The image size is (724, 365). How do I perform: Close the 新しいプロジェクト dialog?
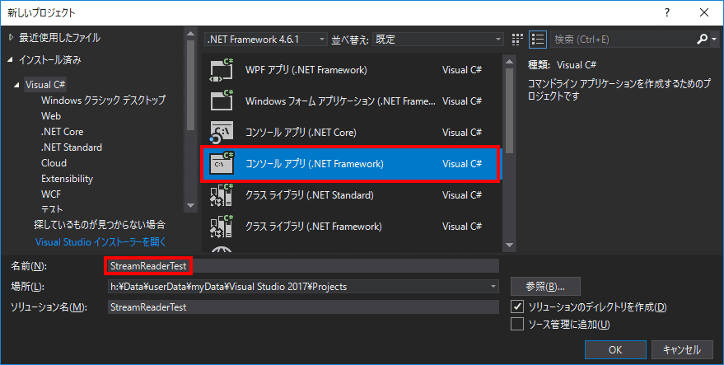pos(704,12)
